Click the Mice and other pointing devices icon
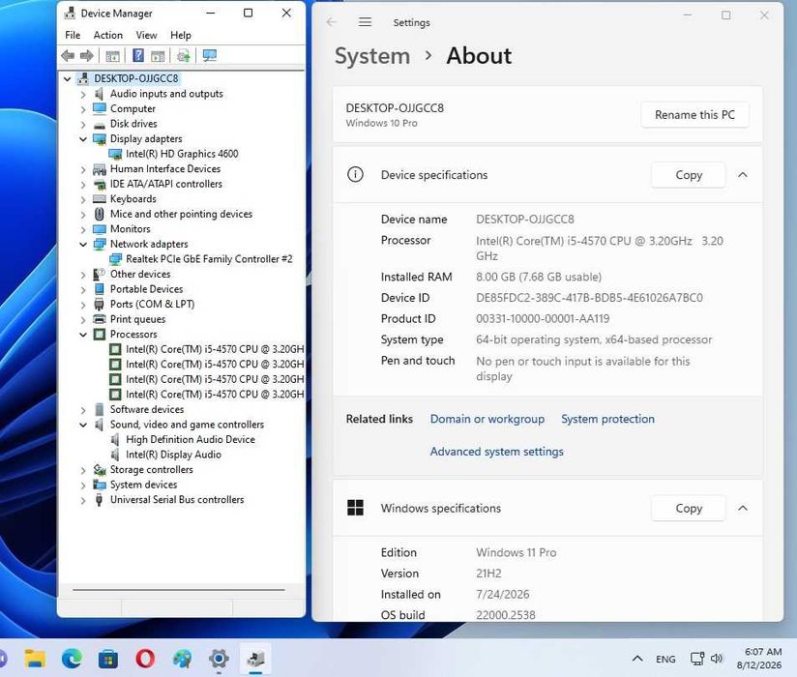 click(x=99, y=214)
